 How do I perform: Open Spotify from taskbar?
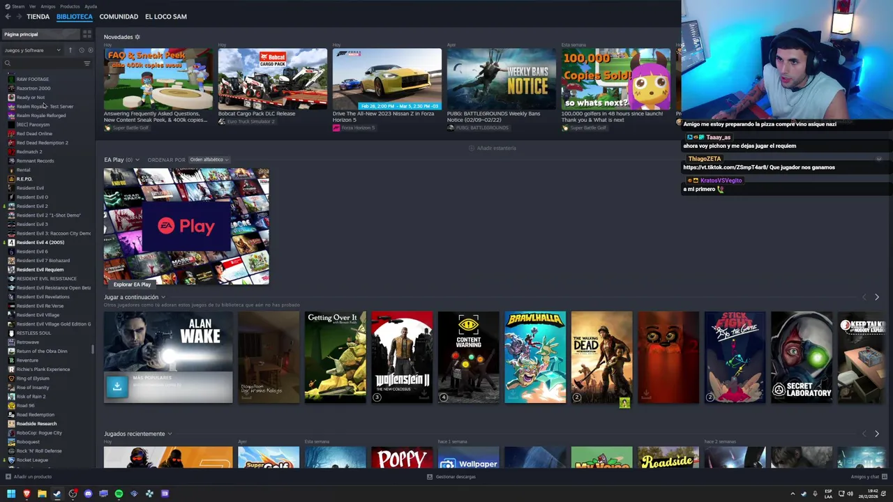119,494
